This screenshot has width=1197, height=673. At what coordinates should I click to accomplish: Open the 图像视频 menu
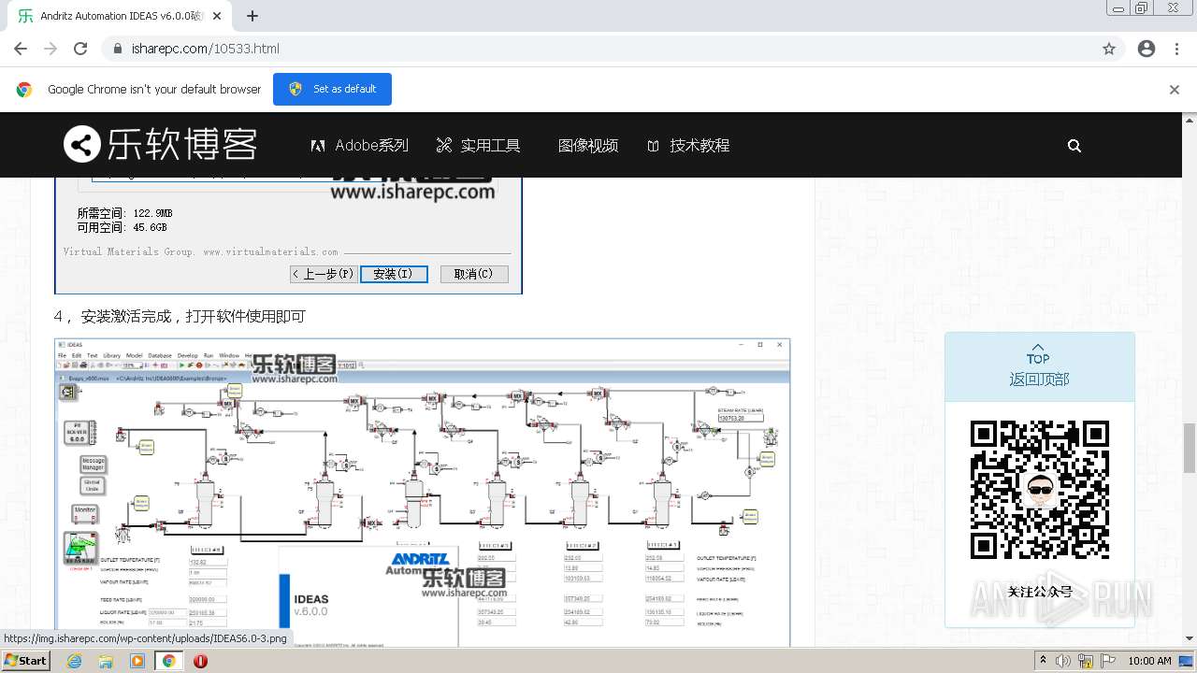pos(587,146)
